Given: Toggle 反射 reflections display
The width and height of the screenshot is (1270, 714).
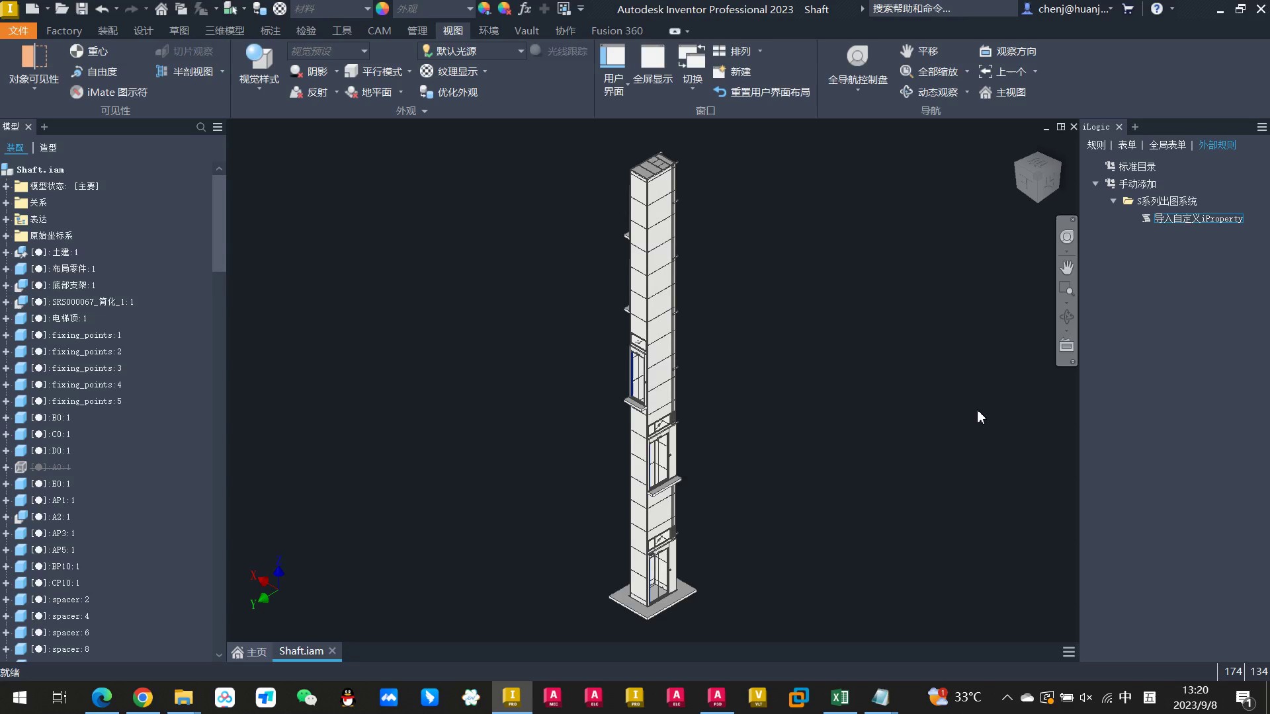Looking at the screenshot, I should pos(309,92).
